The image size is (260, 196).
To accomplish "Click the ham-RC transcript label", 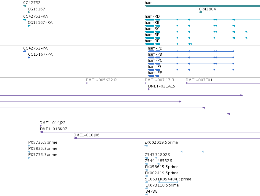I will click(x=152, y=28).
